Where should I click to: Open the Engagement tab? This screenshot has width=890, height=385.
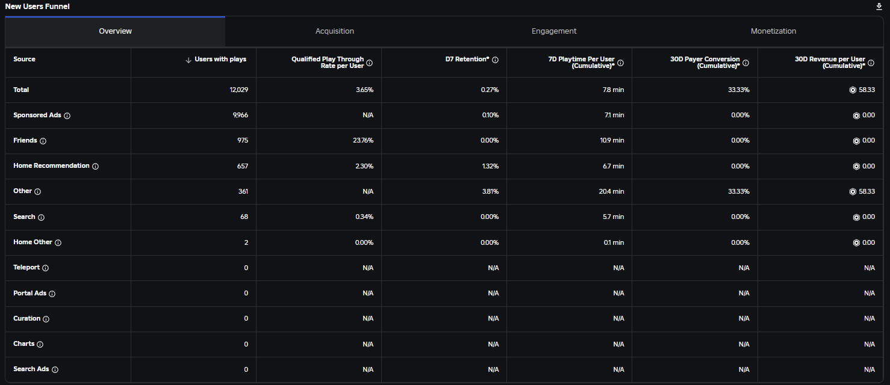[553, 31]
